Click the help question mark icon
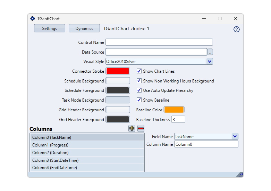 click(237, 29)
